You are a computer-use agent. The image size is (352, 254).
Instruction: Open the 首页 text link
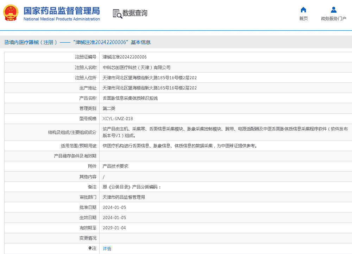(x=303, y=19)
